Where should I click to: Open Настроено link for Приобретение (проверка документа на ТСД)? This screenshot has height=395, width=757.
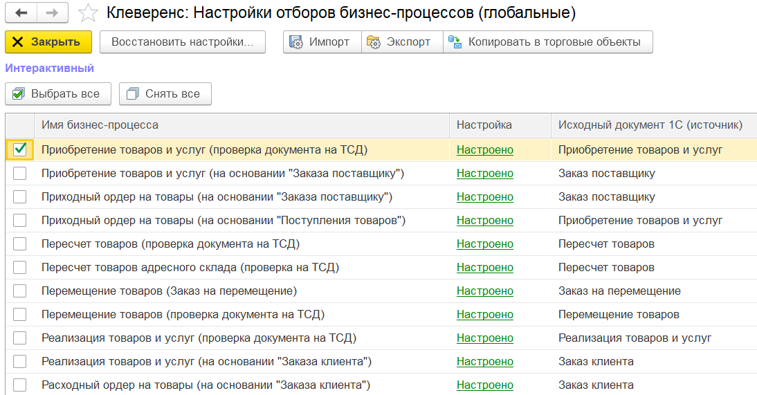pyautogui.click(x=484, y=149)
